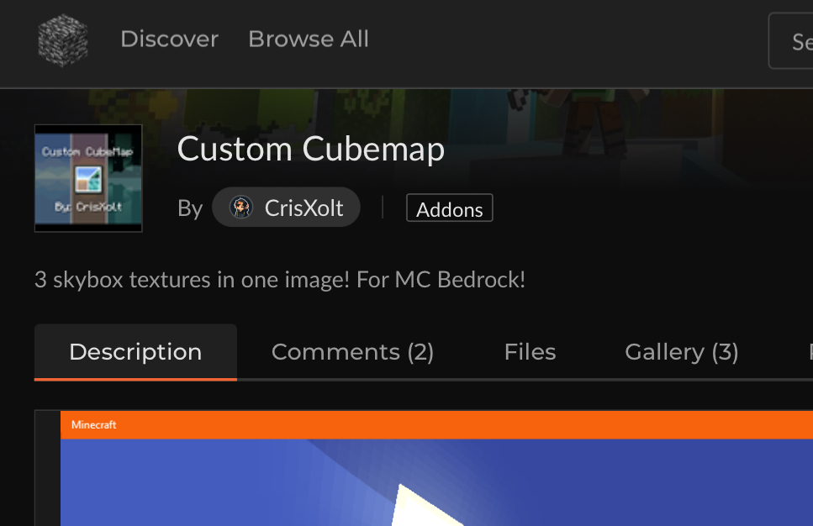Open the Gallery (3) tab
The height and width of the screenshot is (526, 813).
pos(682,352)
